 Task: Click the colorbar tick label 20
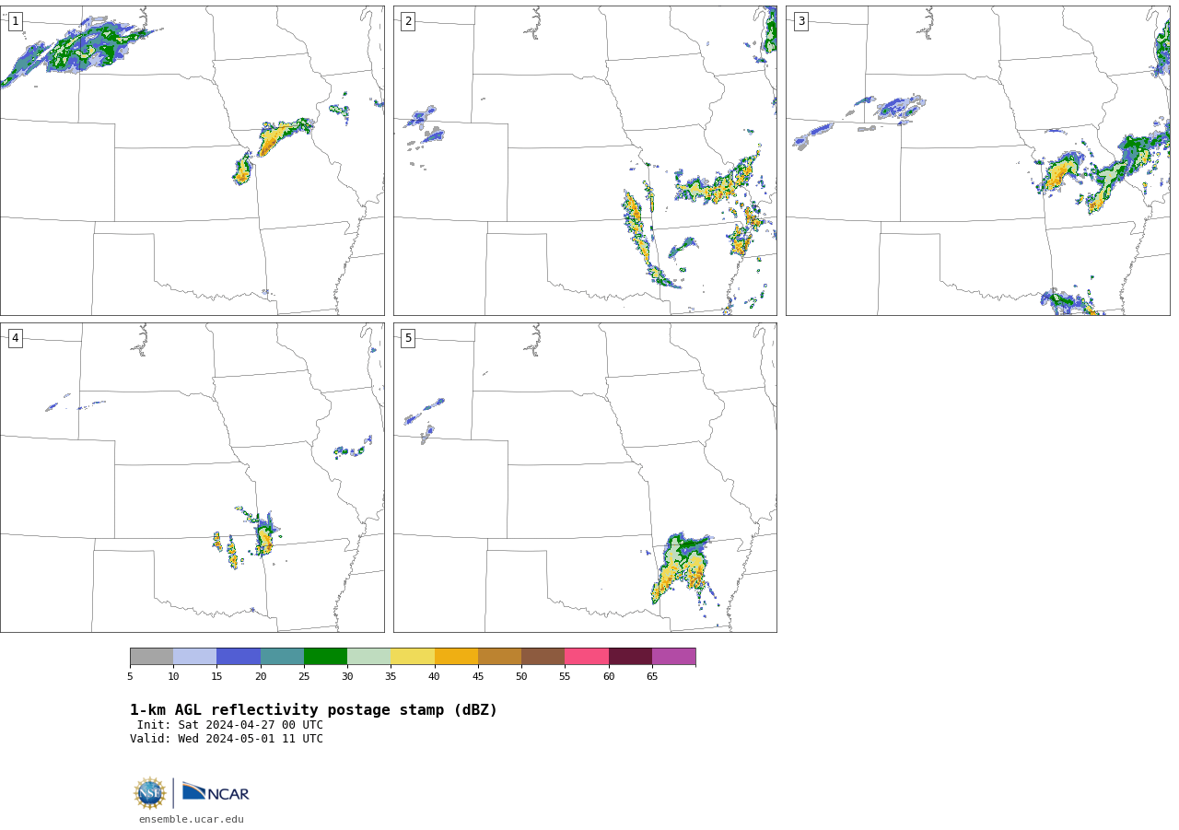[261, 677]
